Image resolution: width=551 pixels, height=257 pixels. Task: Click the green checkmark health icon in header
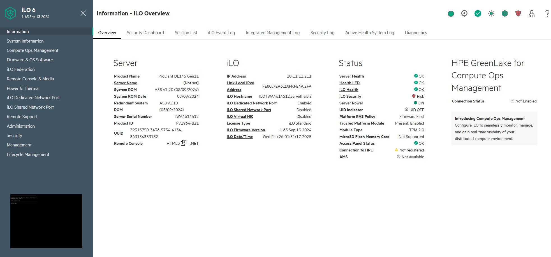tap(478, 13)
